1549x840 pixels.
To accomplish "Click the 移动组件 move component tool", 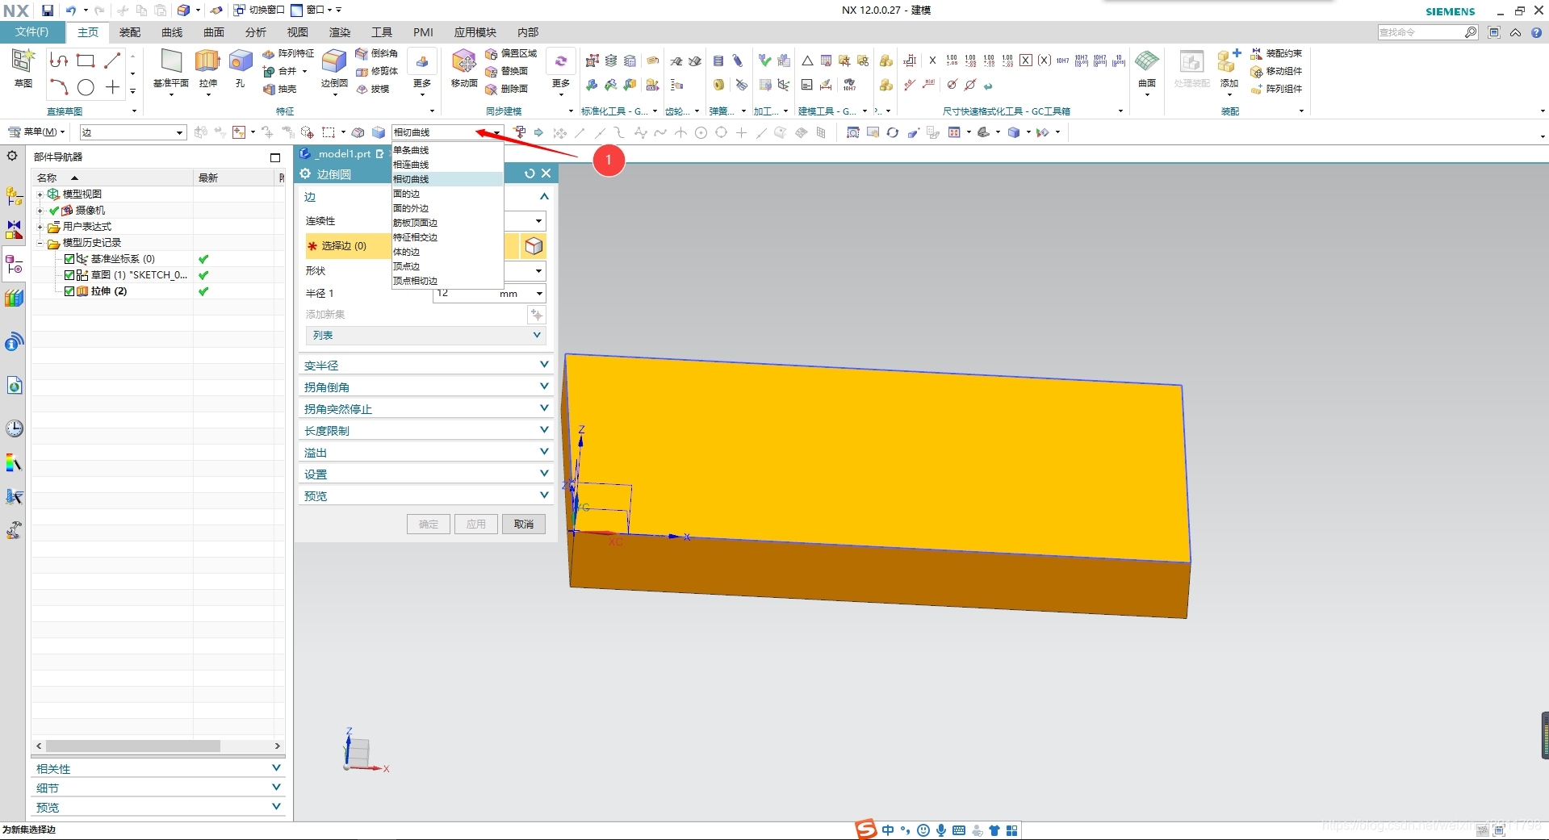I will [x=1276, y=71].
